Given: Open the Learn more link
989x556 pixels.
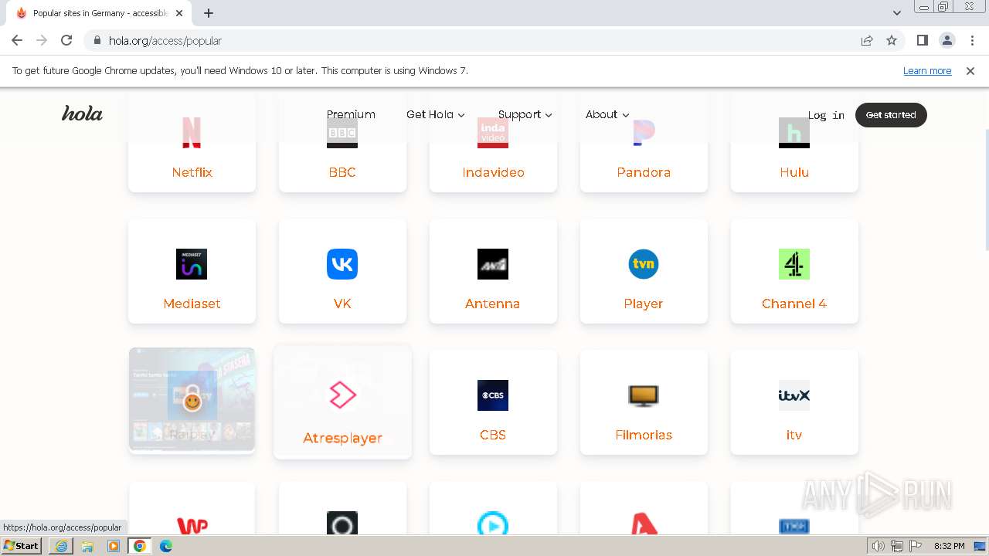Looking at the screenshot, I should coord(927,70).
